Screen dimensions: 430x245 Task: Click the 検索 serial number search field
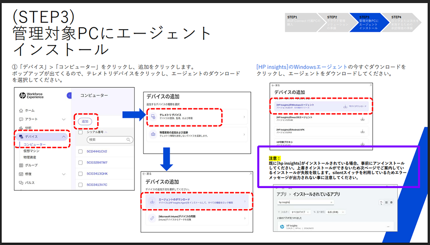(110, 140)
